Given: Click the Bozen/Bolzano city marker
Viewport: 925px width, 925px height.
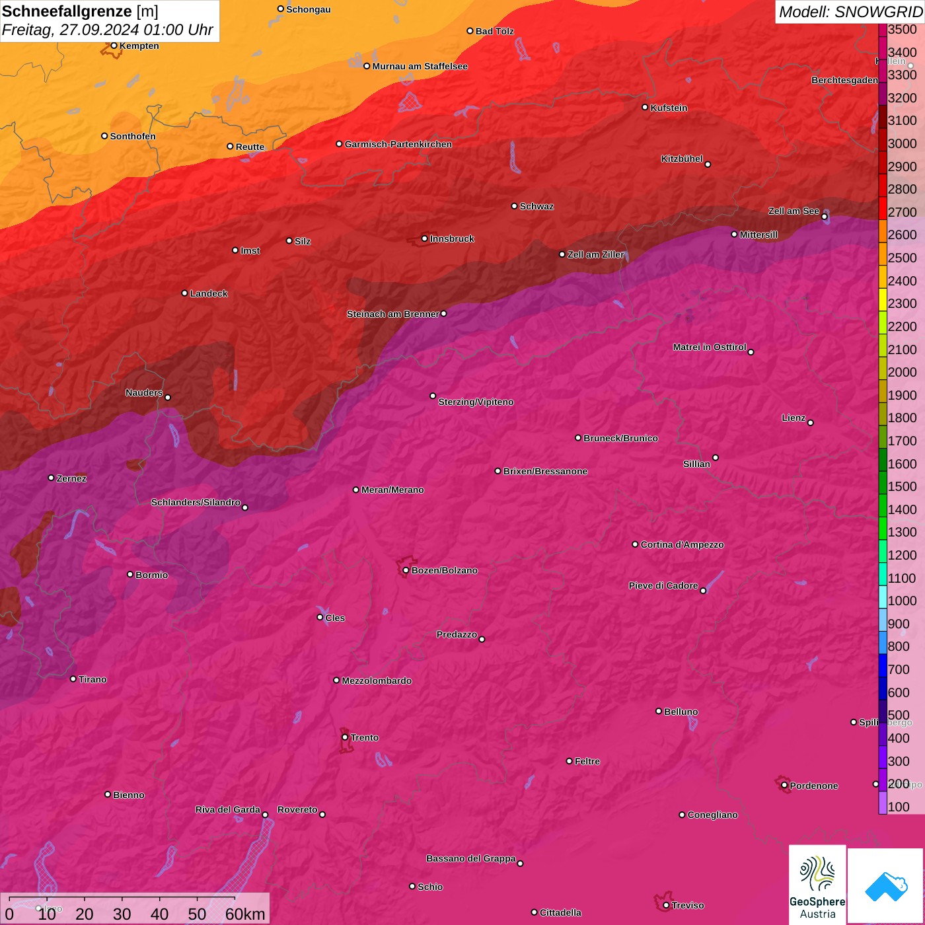Looking at the screenshot, I should tap(406, 570).
